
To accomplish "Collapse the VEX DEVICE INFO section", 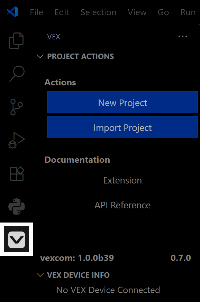I will 40,275.
